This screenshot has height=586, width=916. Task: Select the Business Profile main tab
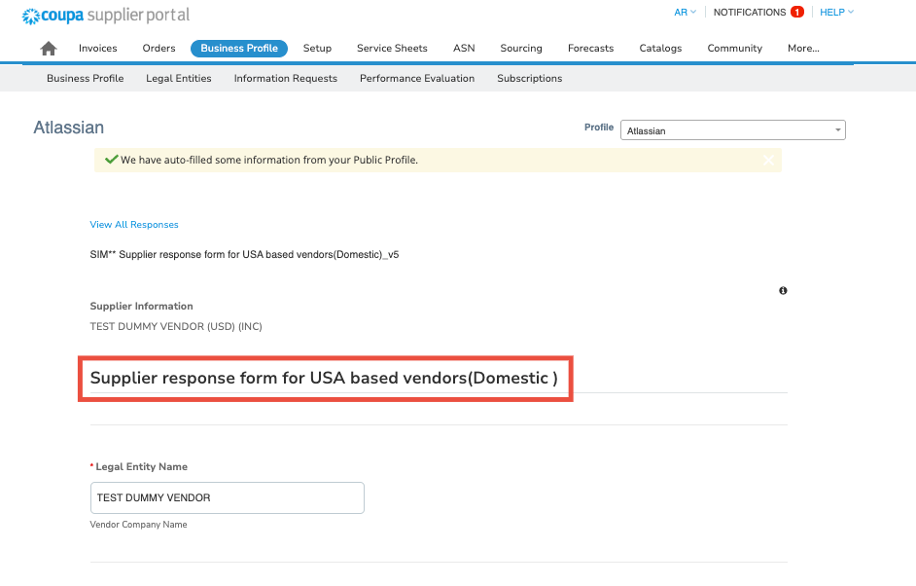[239, 49]
